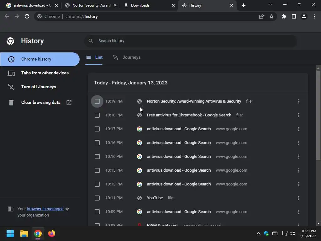Open File Explorer from taskbar
The image size is (321, 241).
tap(24, 233)
